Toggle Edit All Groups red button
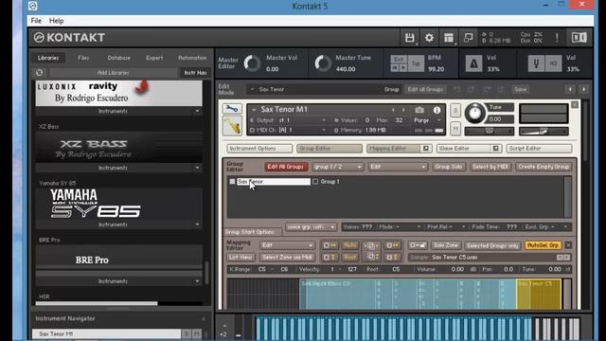This screenshot has width=606, height=341. pyautogui.click(x=286, y=167)
